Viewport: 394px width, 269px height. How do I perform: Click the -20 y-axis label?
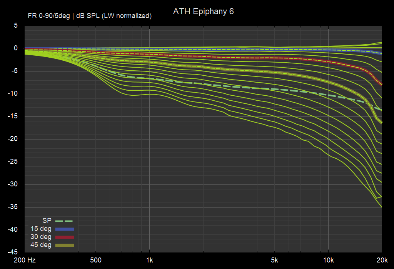pyautogui.click(x=13, y=139)
